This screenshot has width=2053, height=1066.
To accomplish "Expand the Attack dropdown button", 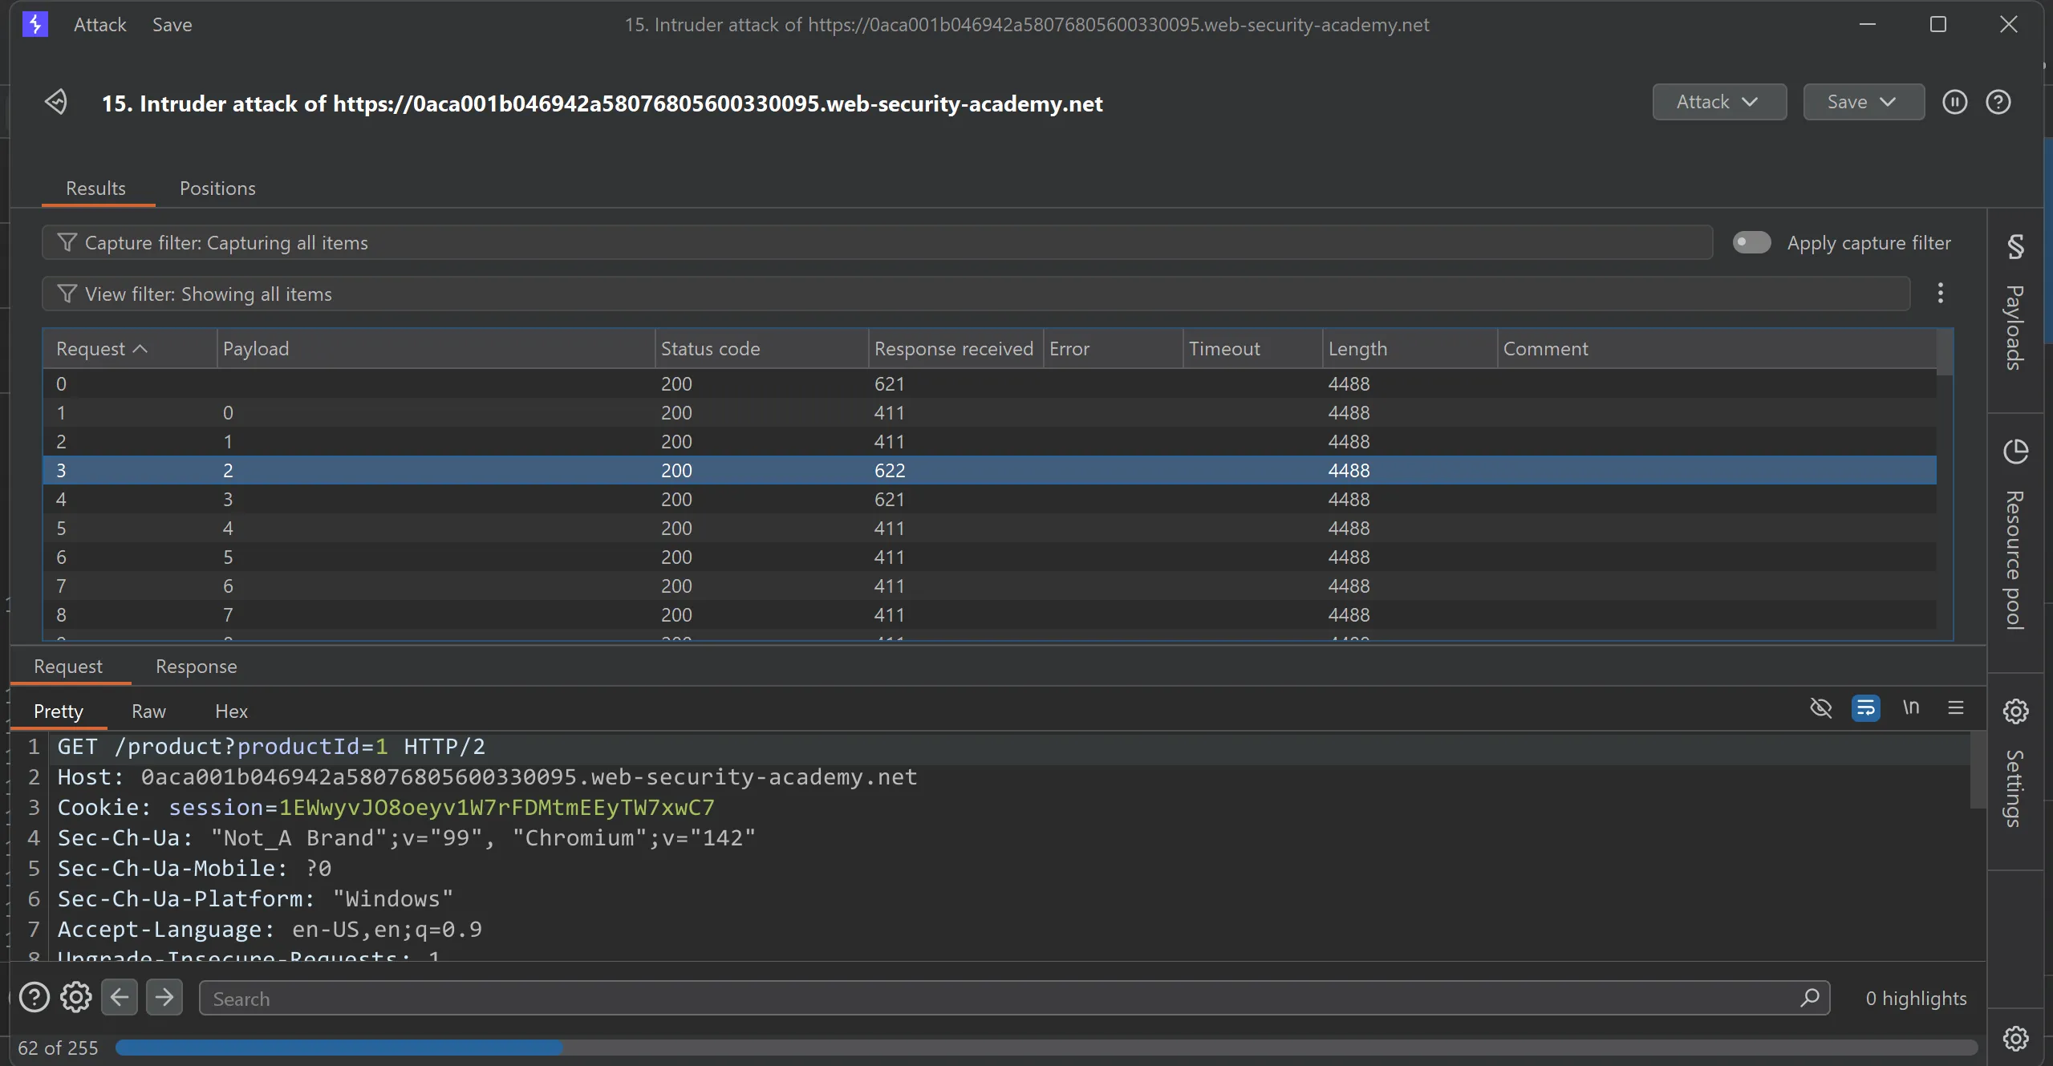I will pos(1718,102).
